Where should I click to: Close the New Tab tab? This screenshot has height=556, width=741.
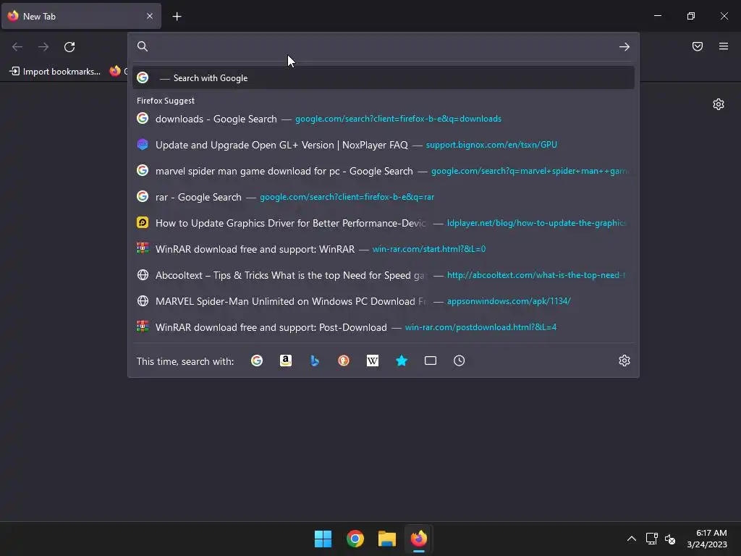[150, 16]
